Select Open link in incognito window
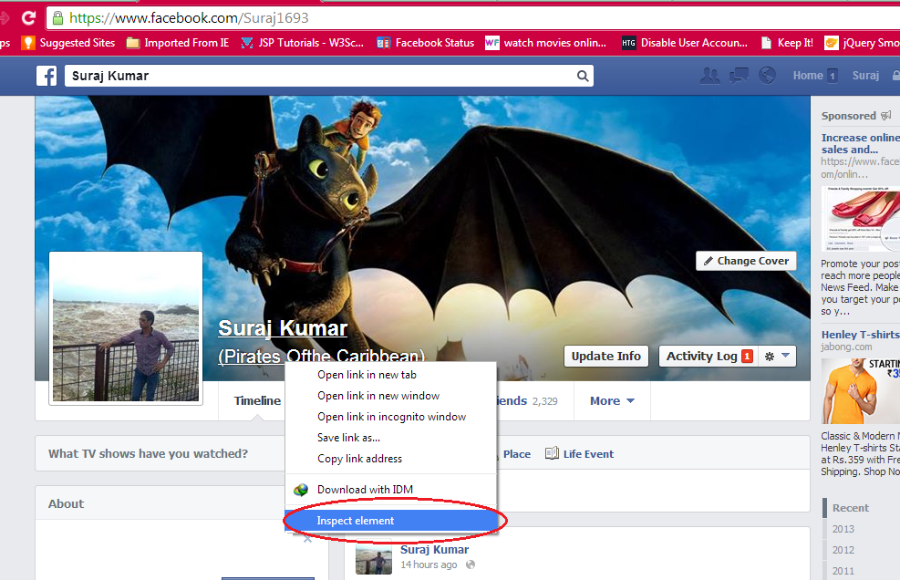 coord(391,417)
